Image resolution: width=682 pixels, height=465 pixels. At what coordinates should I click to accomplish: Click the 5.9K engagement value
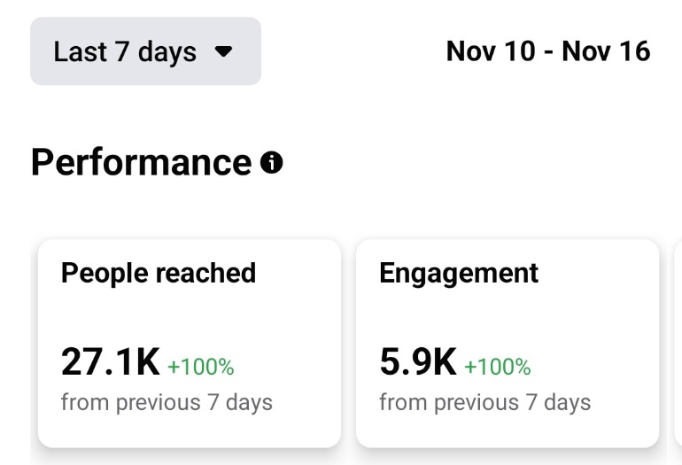(x=418, y=361)
